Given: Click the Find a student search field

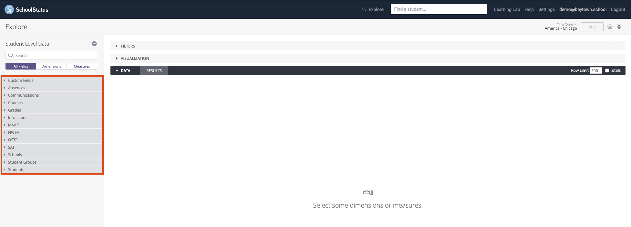Looking at the screenshot, I should [439, 9].
